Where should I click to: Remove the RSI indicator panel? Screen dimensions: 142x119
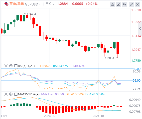click(x=6, y=66)
